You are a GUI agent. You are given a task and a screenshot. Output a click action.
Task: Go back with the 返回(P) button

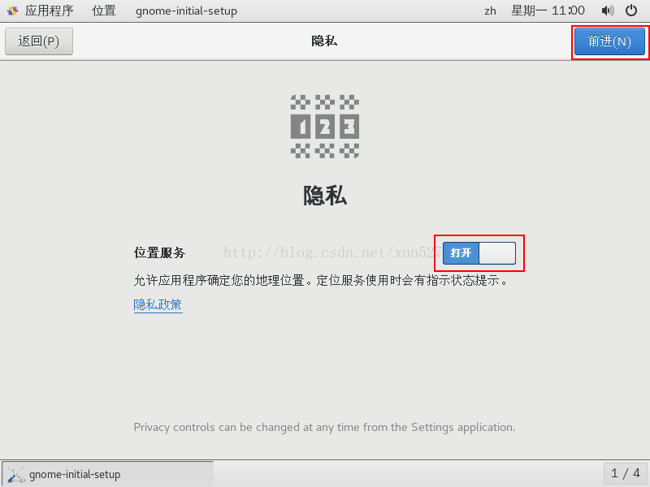[39, 41]
